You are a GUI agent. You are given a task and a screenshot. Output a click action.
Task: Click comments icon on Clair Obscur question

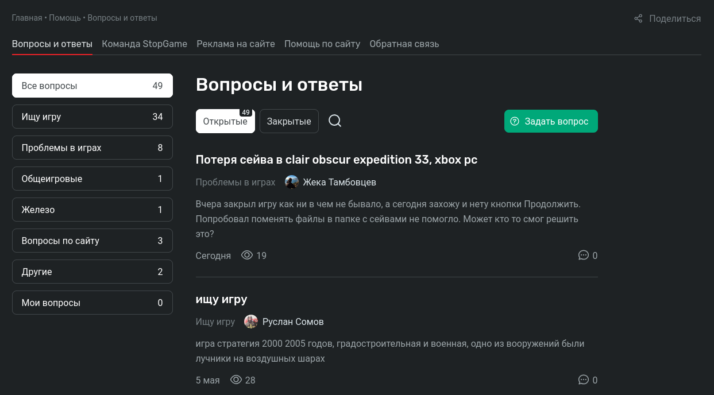click(584, 255)
